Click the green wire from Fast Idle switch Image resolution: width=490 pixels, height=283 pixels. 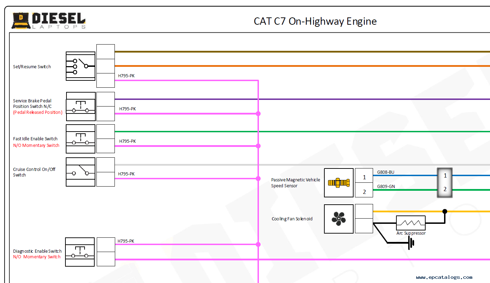[302, 132]
